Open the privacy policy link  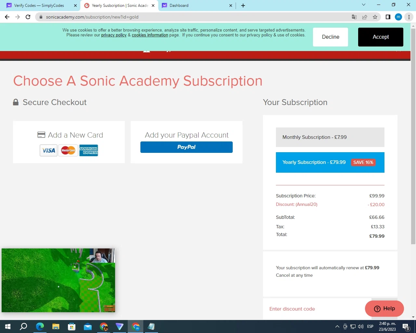pos(114,35)
